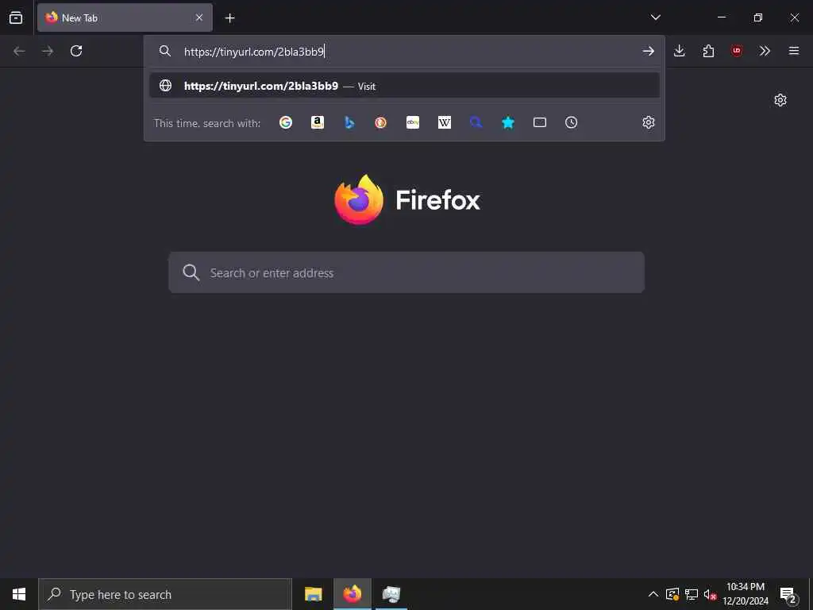
Task: Click the back navigation arrow
Action: (x=19, y=51)
